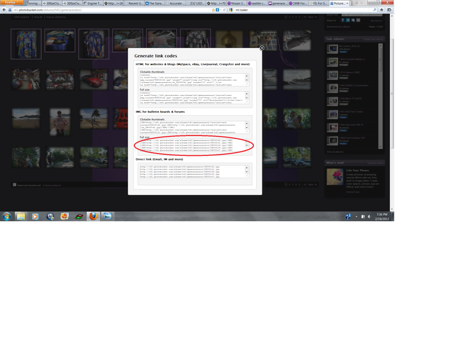Click the Edit Your Photos promo image
Image resolution: width=473 pixels, height=354 pixels.
335,177
